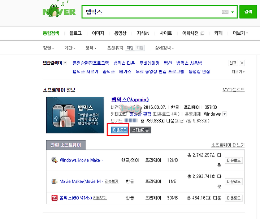This screenshot has height=219, width=260.
Task: Close the related searches with X
Action: [242, 63]
